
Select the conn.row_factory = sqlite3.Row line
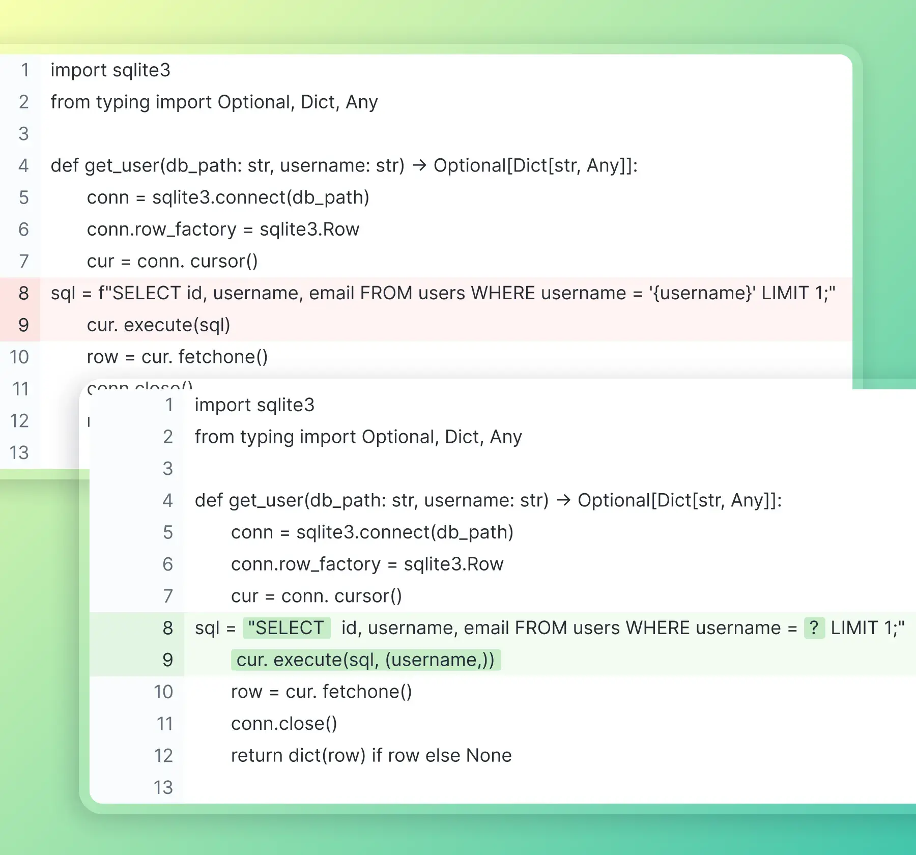224,229
